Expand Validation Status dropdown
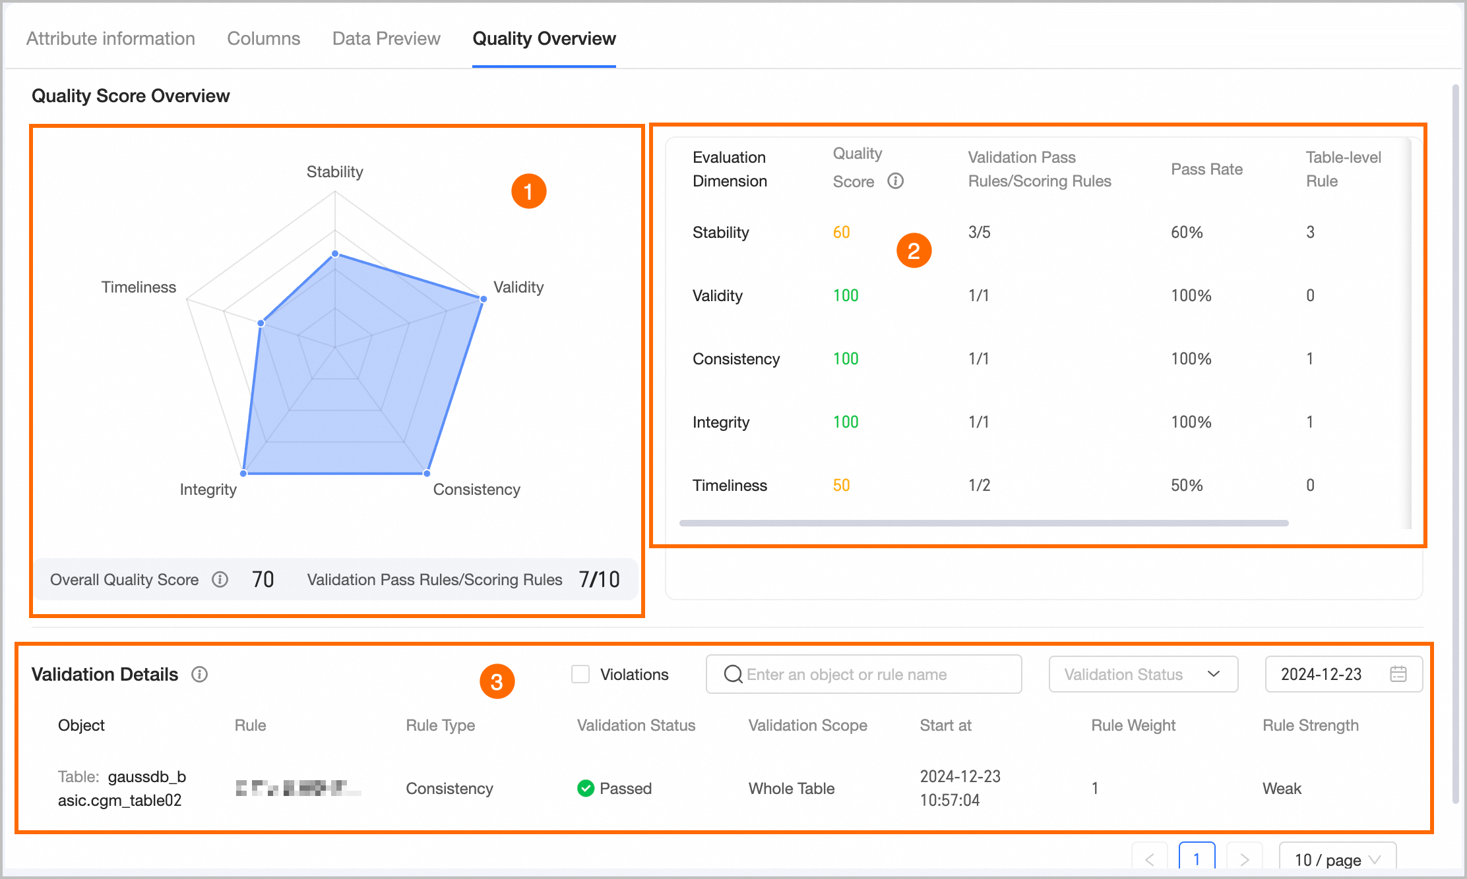Screen dimensions: 1467x879 tap(1142, 674)
